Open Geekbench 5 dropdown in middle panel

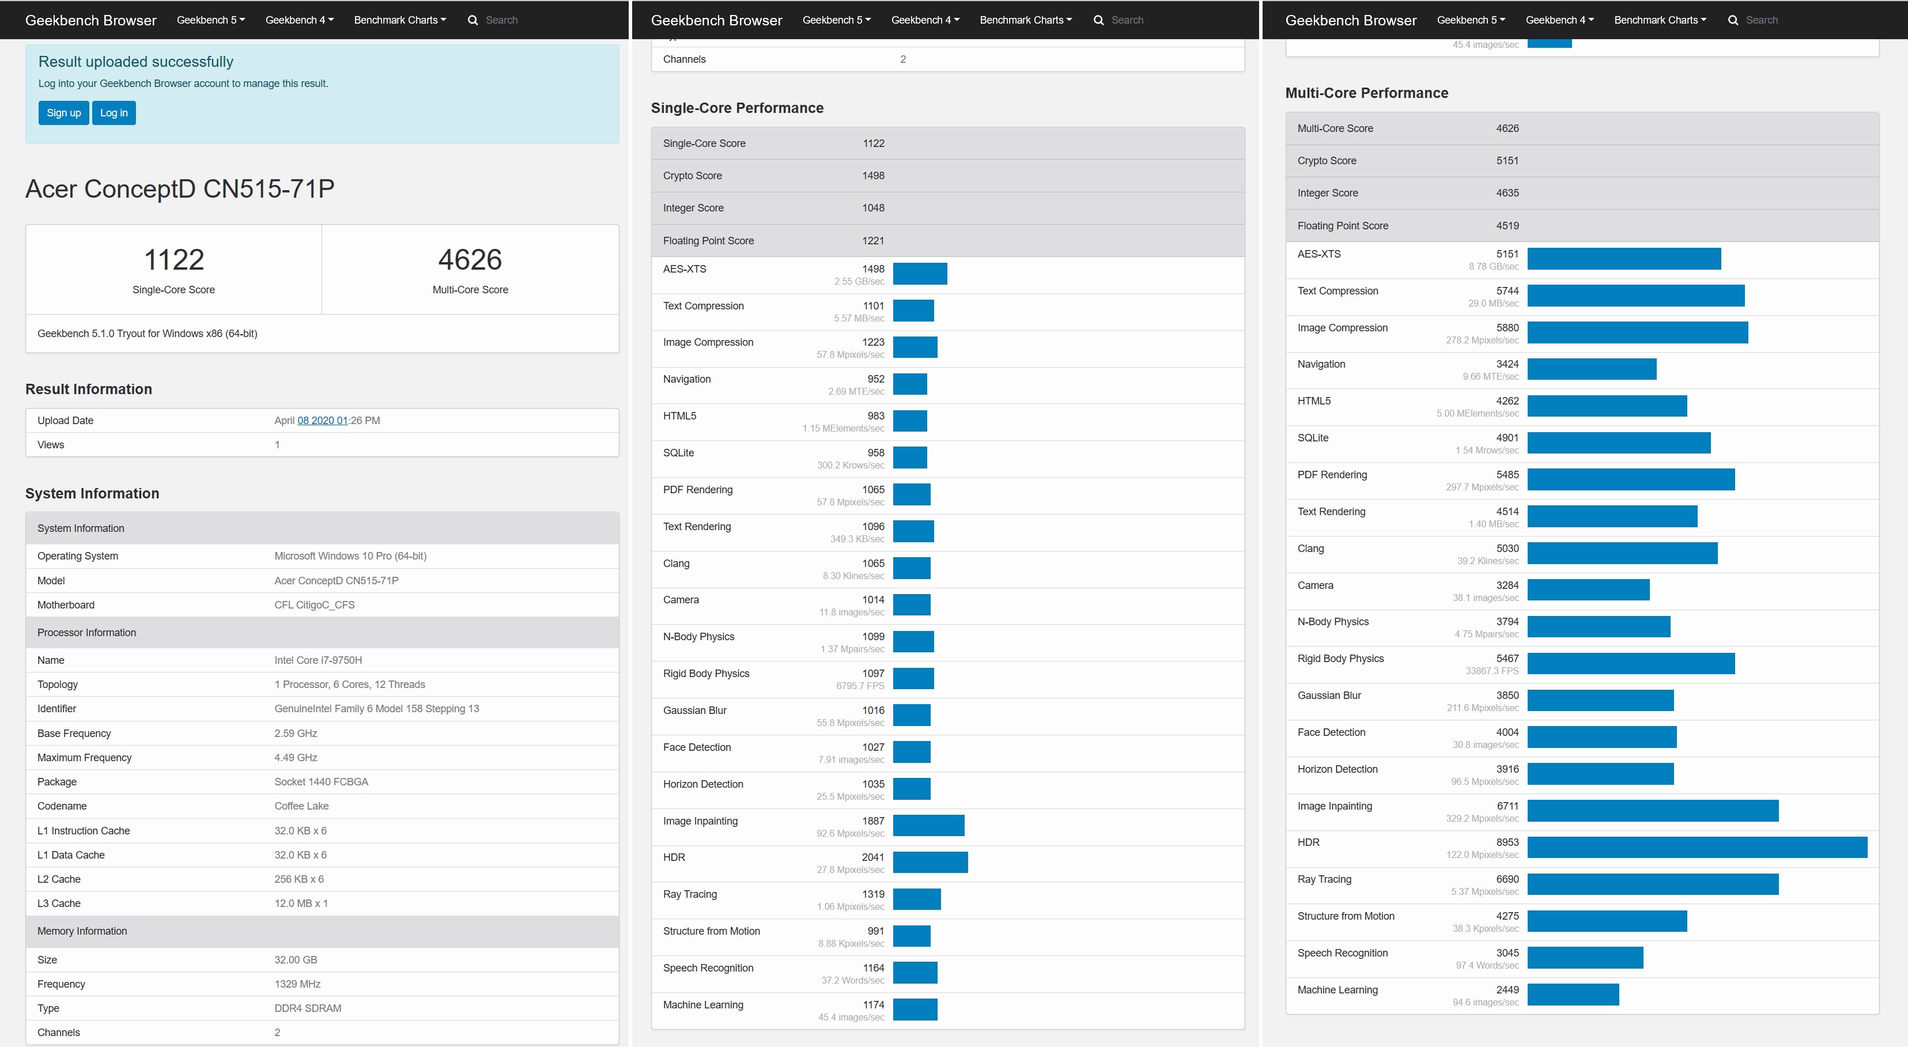(x=836, y=20)
